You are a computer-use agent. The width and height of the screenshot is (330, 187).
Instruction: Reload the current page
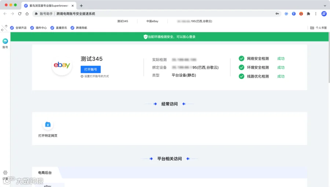[20, 14]
